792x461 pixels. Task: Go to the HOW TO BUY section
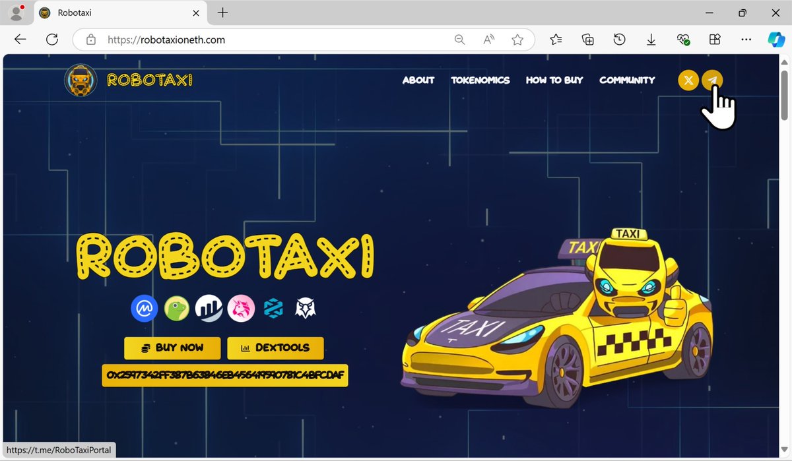[554, 80]
